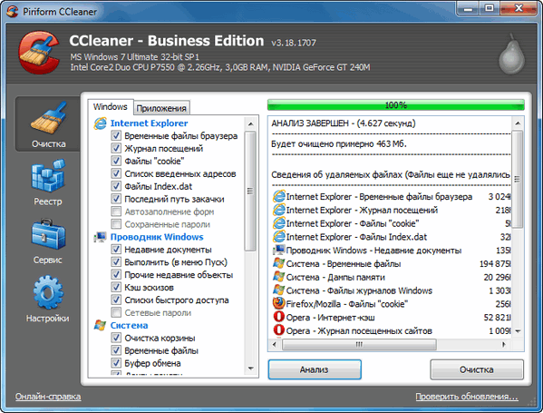Click computer icon beside Недавние документы result
Viewport: 543px width, 413px height.
(279, 250)
